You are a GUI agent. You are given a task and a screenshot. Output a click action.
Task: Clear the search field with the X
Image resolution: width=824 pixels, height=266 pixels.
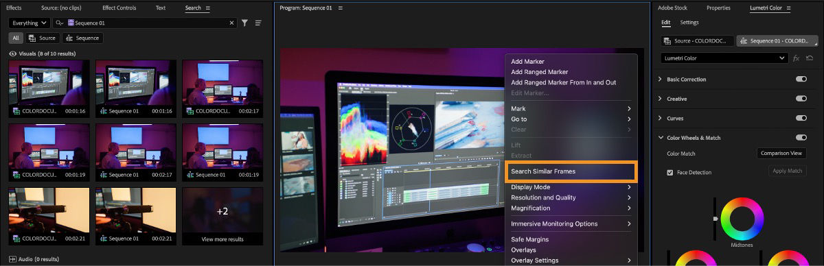tap(232, 23)
